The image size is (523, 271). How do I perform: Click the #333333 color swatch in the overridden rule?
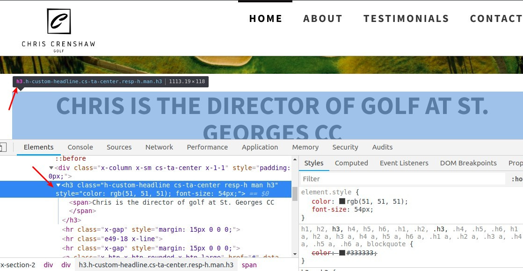[x=342, y=253]
